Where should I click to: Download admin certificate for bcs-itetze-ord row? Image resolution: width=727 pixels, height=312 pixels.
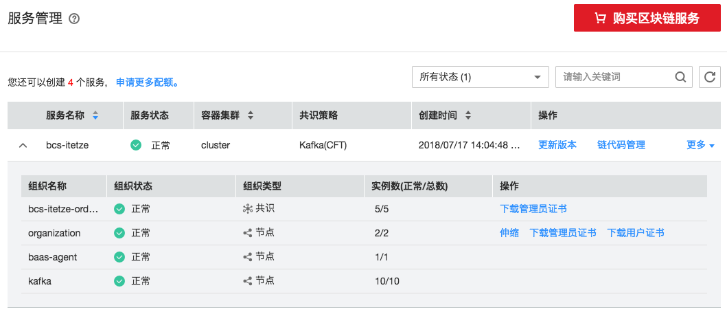click(x=533, y=209)
